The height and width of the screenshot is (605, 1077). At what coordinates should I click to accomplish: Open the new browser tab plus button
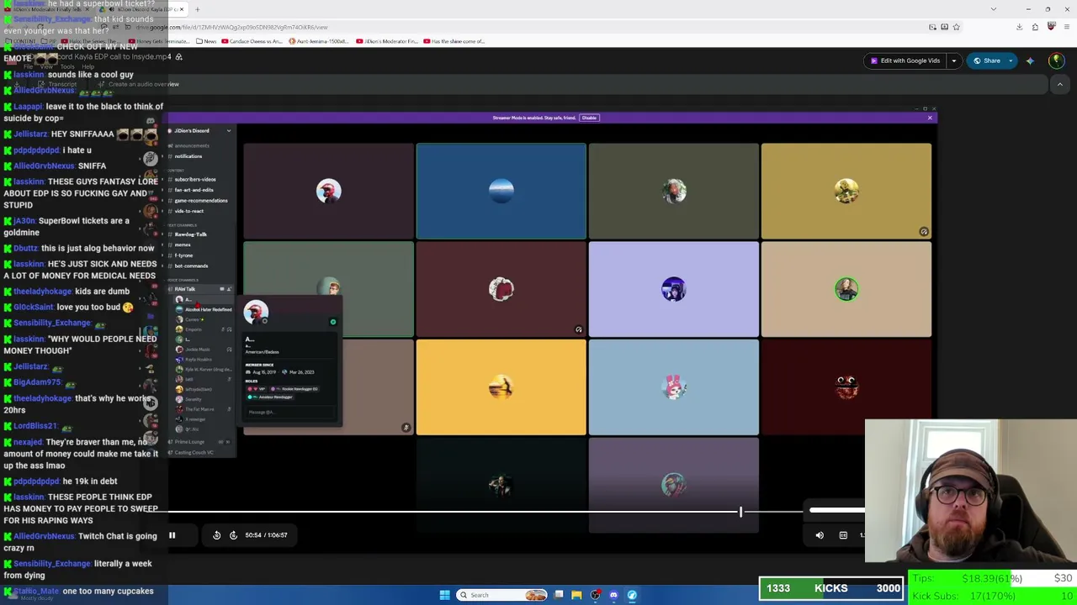[x=197, y=9]
